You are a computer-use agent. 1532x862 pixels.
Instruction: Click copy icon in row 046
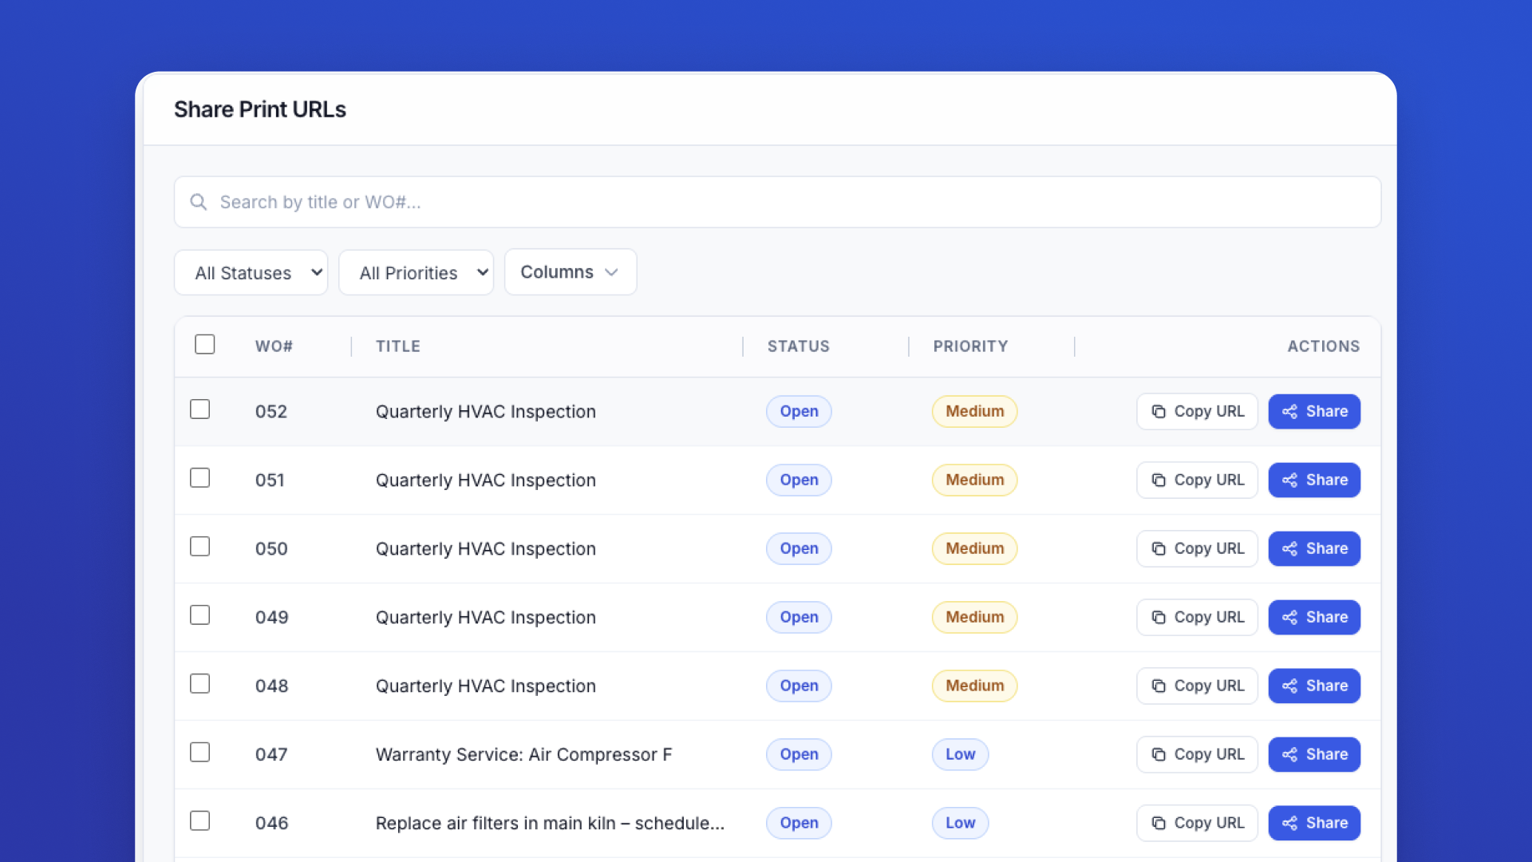[1159, 824]
